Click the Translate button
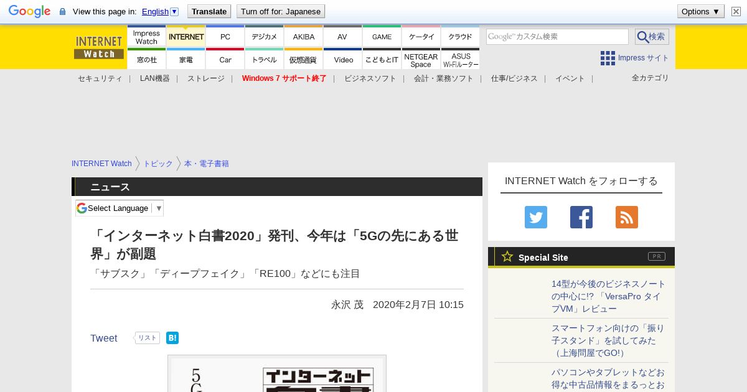This screenshot has width=747, height=392. [209, 11]
